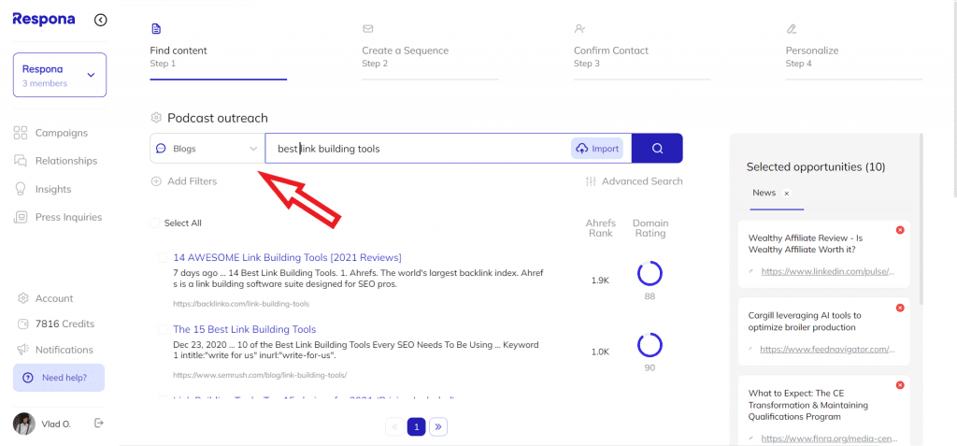Image resolution: width=957 pixels, height=446 pixels.
Task: Click the Credits wallet icon
Action: [23, 324]
